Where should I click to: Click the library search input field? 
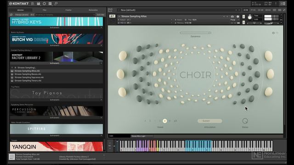pyautogui.click(x=65, y=15)
